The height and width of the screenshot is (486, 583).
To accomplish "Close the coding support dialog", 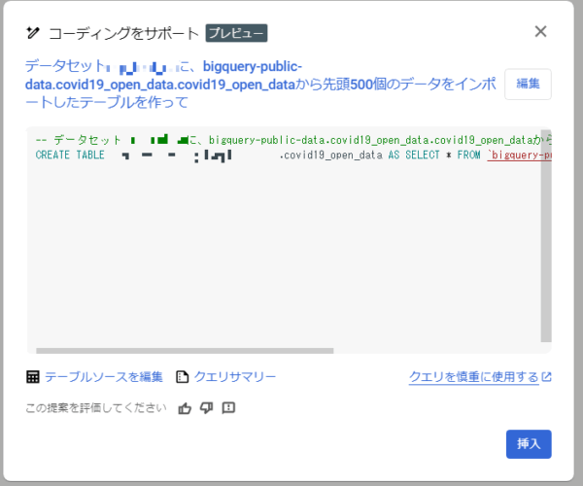I will coord(540,32).
